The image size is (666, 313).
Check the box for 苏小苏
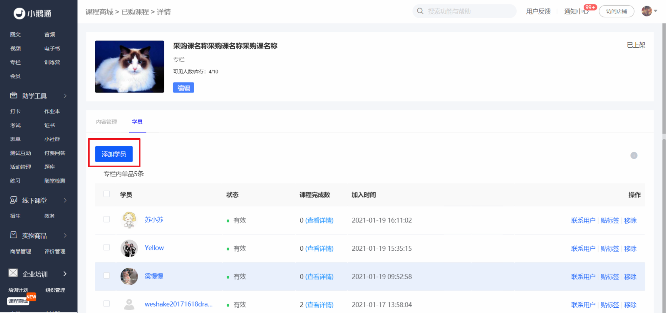(107, 219)
